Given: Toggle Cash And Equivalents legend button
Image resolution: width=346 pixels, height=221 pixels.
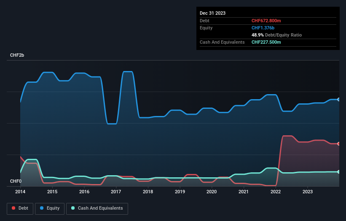Looking at the screenshot, I should click(x=97, y=208).
